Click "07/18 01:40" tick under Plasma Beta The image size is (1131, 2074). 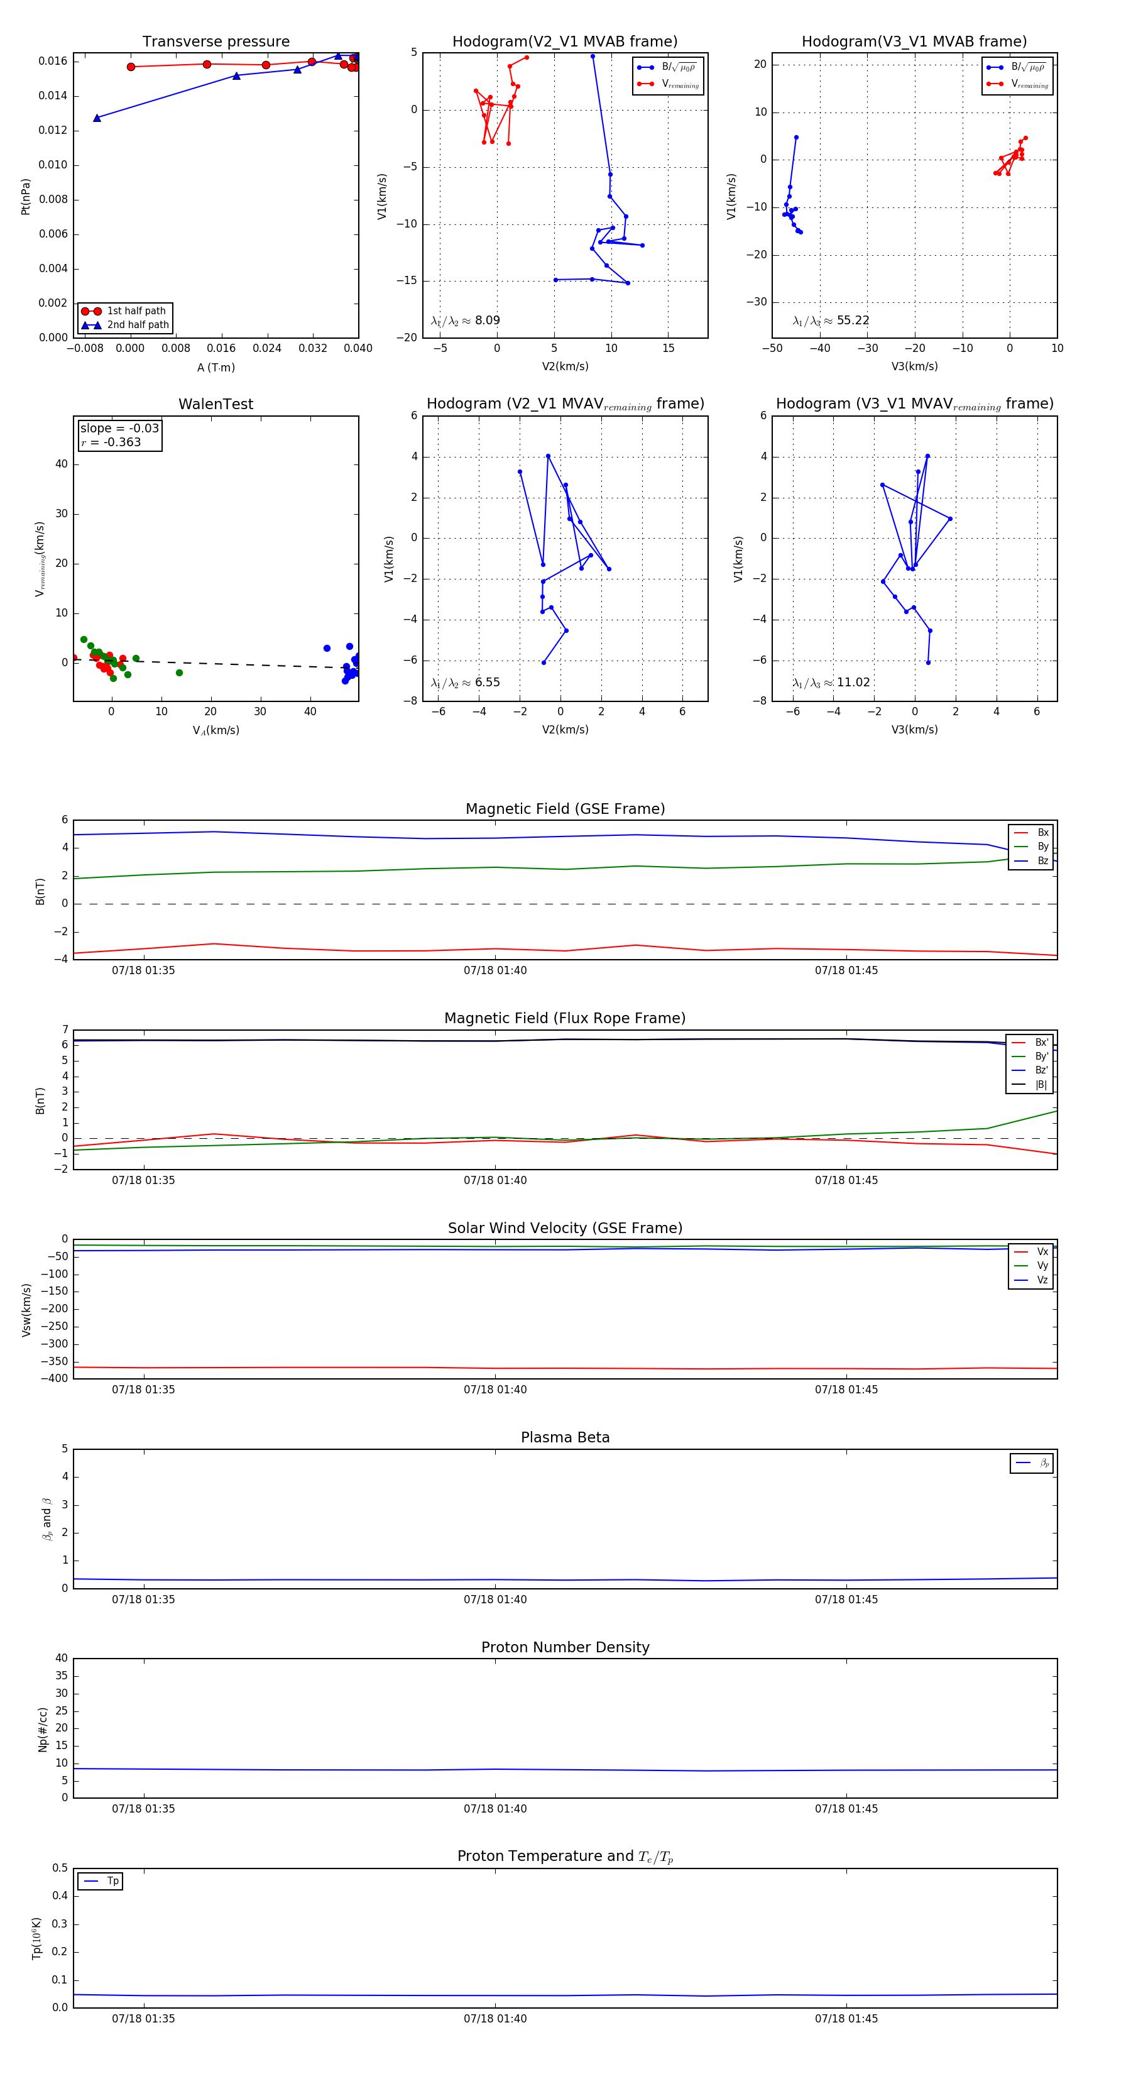pos(495,1599)
